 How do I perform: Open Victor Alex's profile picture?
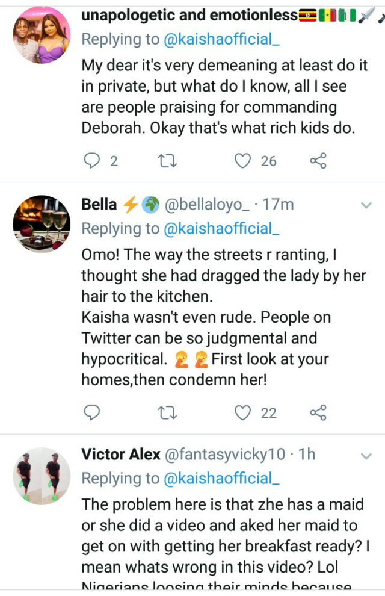42,475
